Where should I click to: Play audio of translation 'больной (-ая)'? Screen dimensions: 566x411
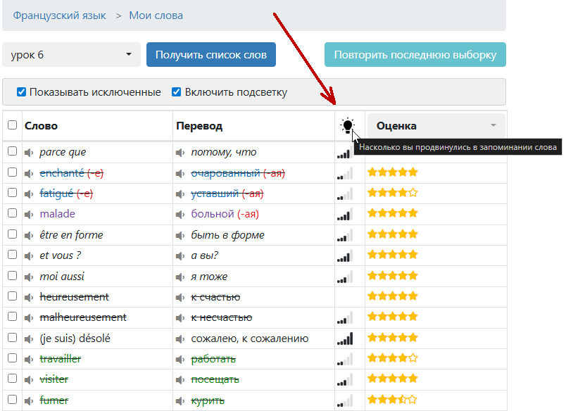coord(180,215)
